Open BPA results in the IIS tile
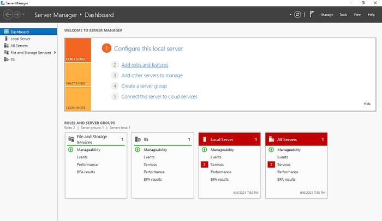 [x=153, y=180]
